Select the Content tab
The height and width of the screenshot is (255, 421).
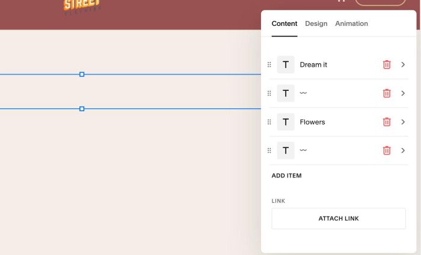click(x=284, y=23)
